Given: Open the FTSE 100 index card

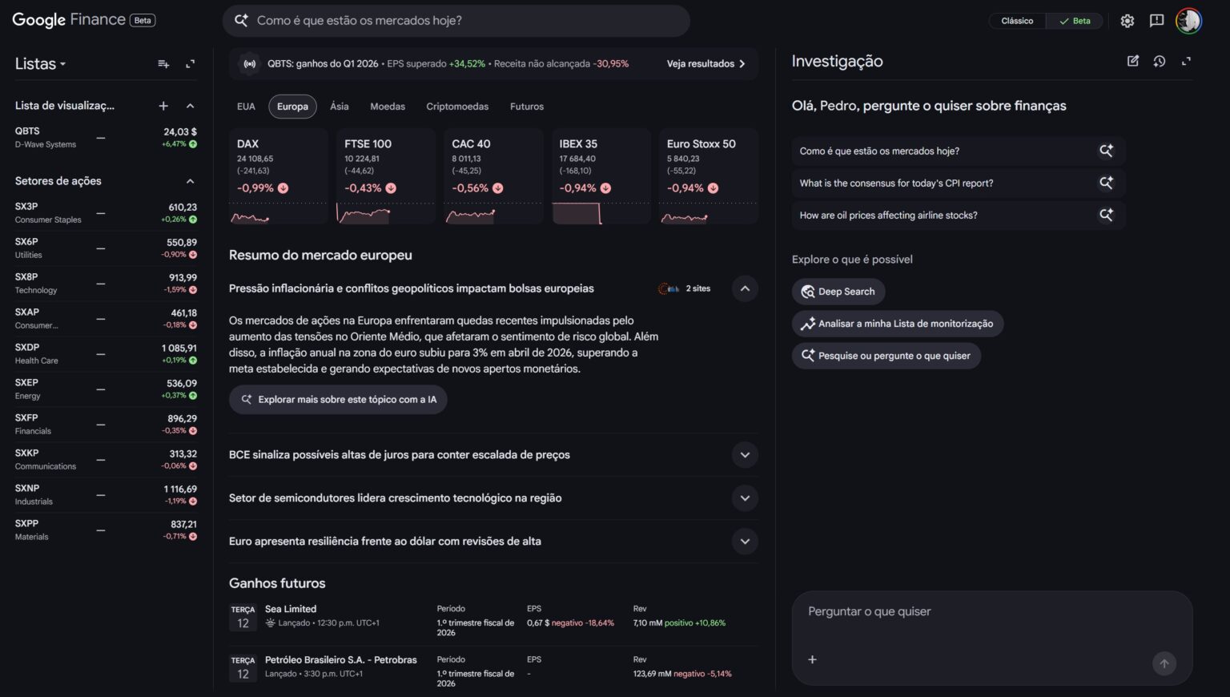Looking at the screenshot, I should click(x=386, y=175).
